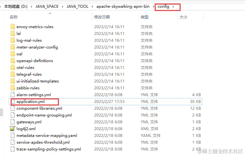The height and width of the screenshot is (156, 245).
Task: Click the YAML 文件 type cell
Action: pos(150,136)
